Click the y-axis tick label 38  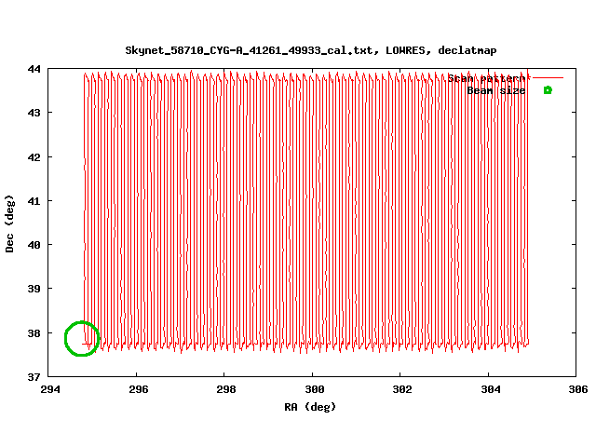click(34, 333)
